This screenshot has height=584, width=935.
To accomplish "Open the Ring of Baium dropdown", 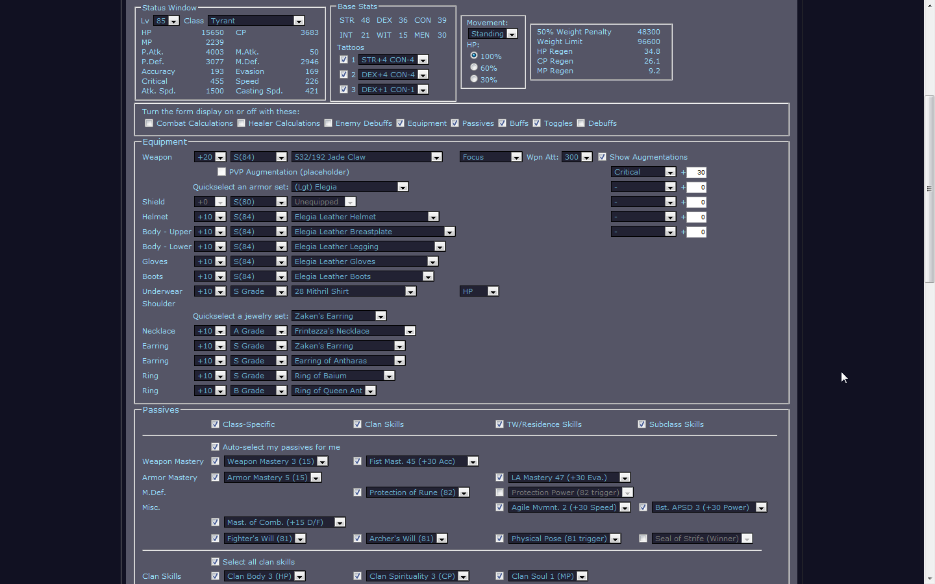I will click(343, 376).
